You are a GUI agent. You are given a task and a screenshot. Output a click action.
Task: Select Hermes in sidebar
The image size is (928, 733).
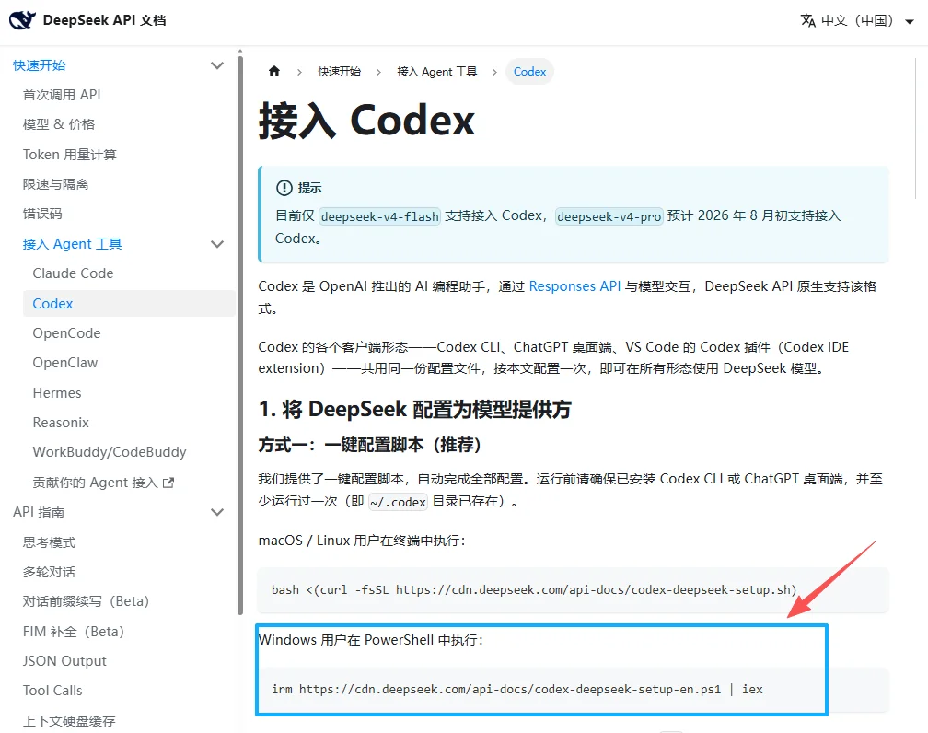(x=57, y=393)
